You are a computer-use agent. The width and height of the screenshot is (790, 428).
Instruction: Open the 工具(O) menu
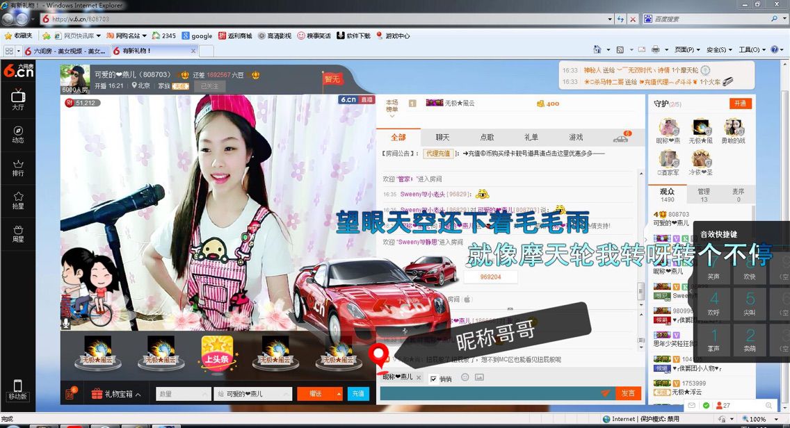[x=752, y=49]
